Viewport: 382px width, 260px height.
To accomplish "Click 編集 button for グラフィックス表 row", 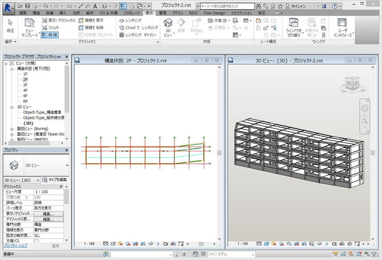I will coord(48,220).
